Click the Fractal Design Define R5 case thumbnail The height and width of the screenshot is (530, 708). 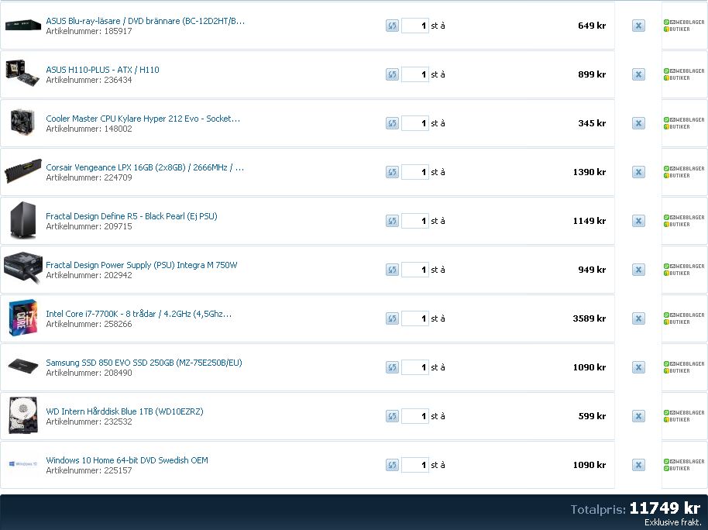(23, 221)
